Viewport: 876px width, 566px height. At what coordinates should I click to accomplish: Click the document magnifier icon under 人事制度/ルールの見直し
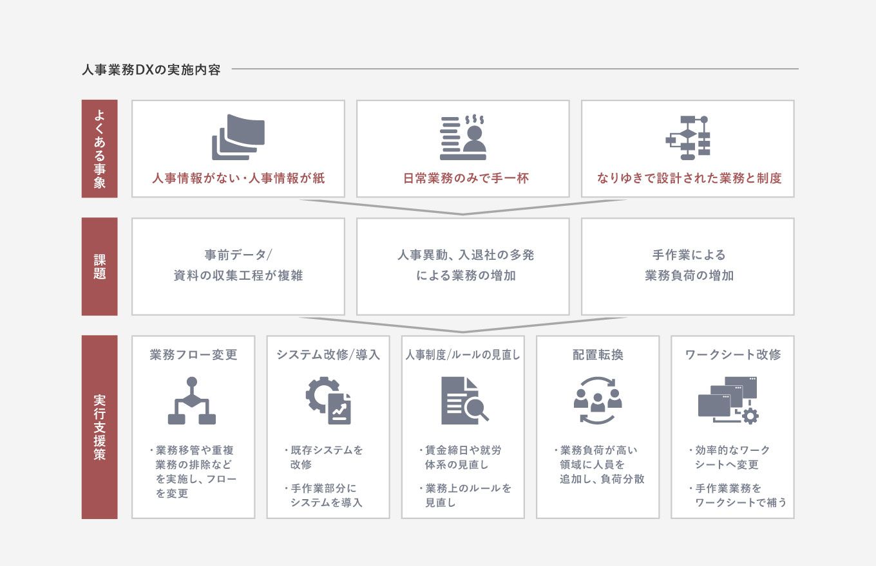coord(464,401)
